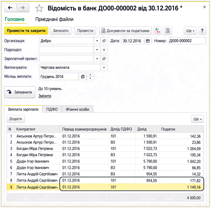Expand the Підрозділ dropdown list
This screenshot has width=211, height=208.
(x=97, y=50)
